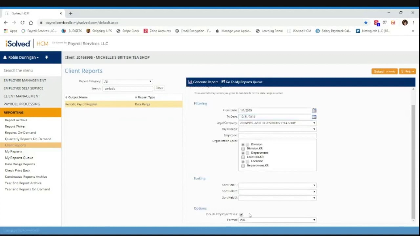Open the Sort Field 3 dropdown
Image resolution: width=420 pixels, height=236 pixels.
click(278, 198)
